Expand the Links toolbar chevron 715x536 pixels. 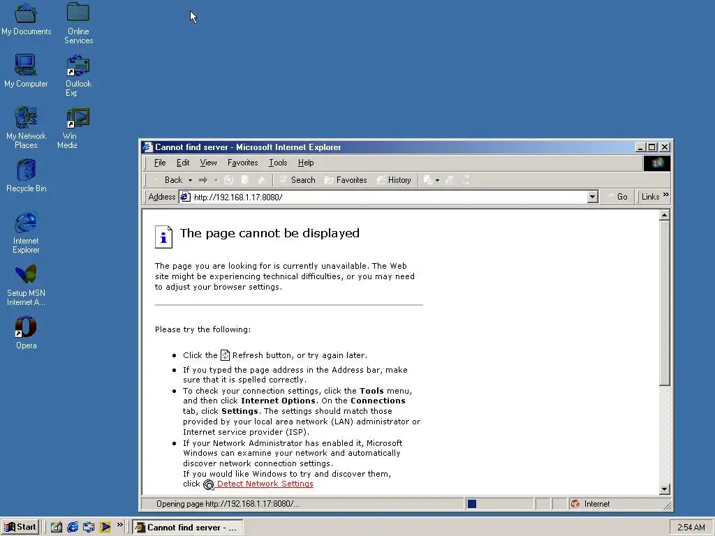click(665, 195)
